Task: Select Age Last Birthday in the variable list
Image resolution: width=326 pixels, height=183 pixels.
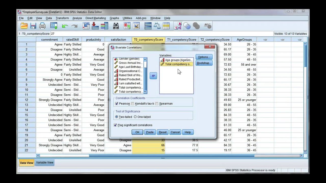Action: pyautogui.click(x=129, y=67)
